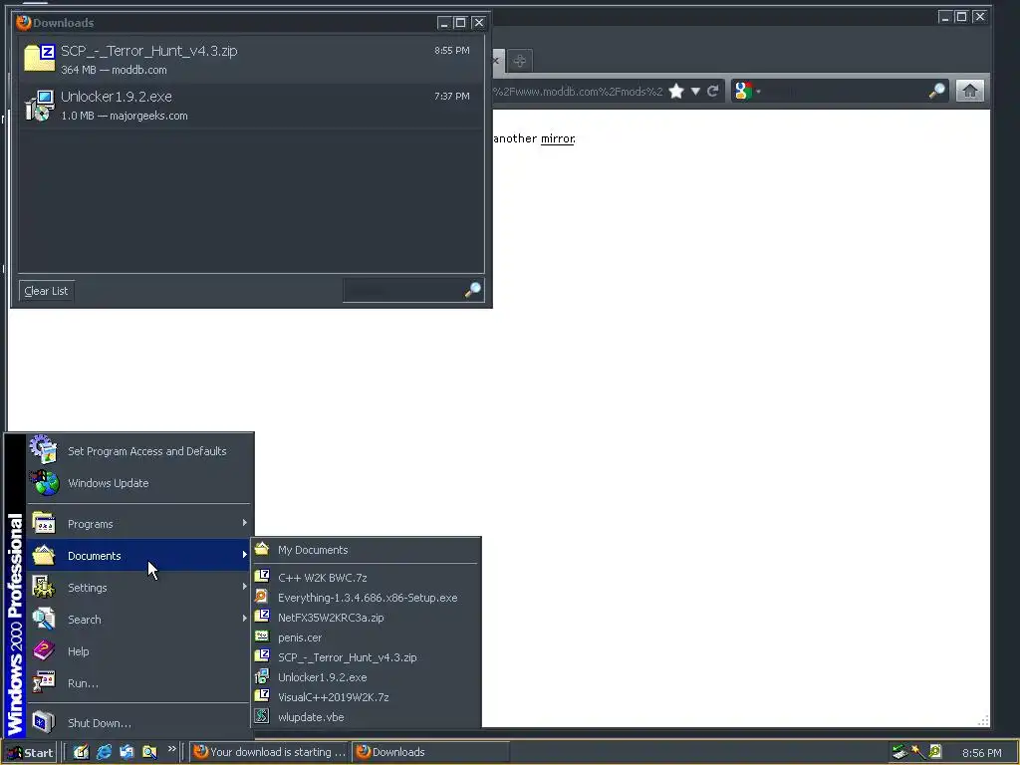1020x765 pixels.
Task: Open a new tab in Firefox
Action: pyautogui.click(x=519, y=61)
